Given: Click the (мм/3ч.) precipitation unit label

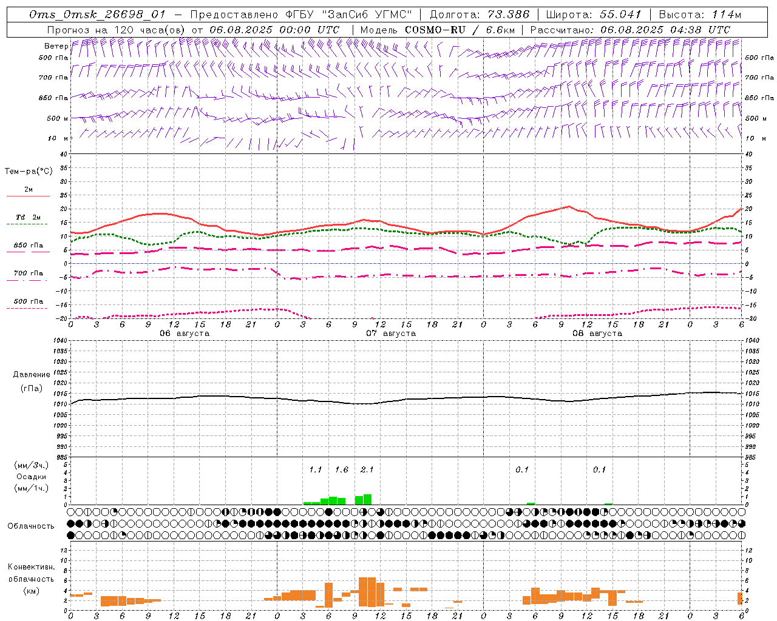Looking at the screenshot, I should [32, 466].
